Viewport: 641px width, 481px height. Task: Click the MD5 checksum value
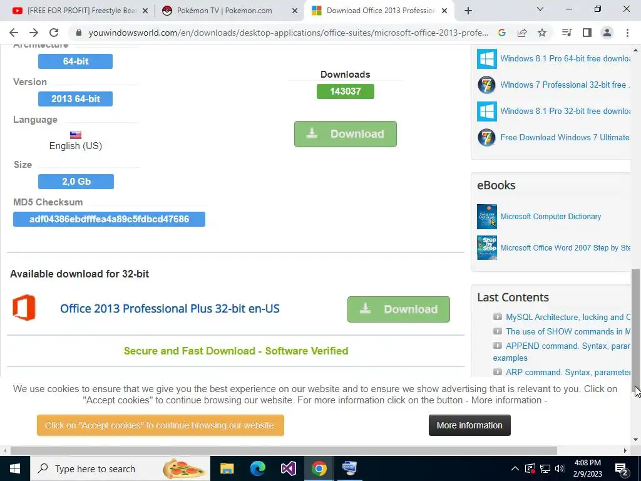click(109, 219)
